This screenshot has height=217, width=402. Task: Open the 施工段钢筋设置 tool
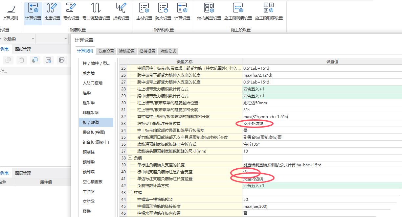click(x=238, y=12)
